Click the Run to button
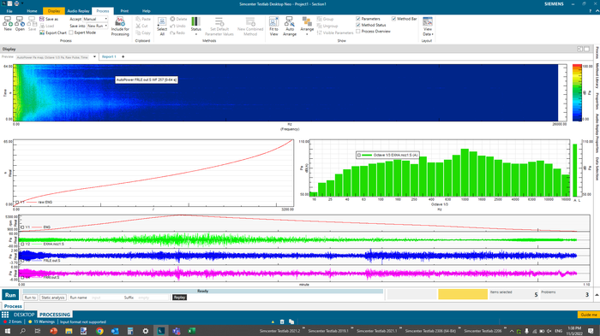 30,298
